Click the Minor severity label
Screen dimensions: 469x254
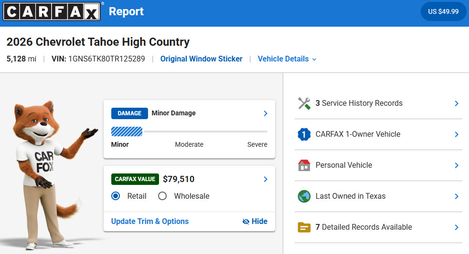click(120, 144)
